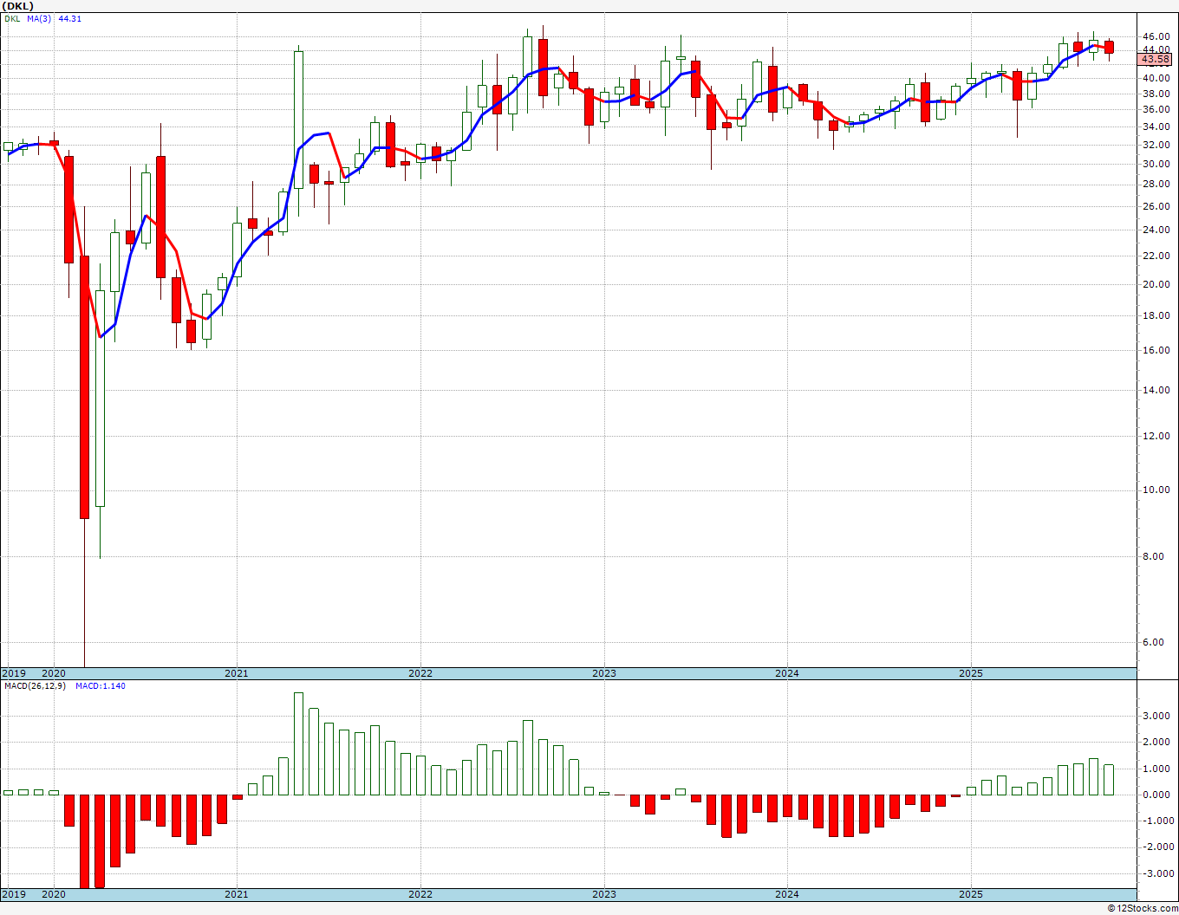Click 2025 on the MACD panel time axis

tap(971, 893)
